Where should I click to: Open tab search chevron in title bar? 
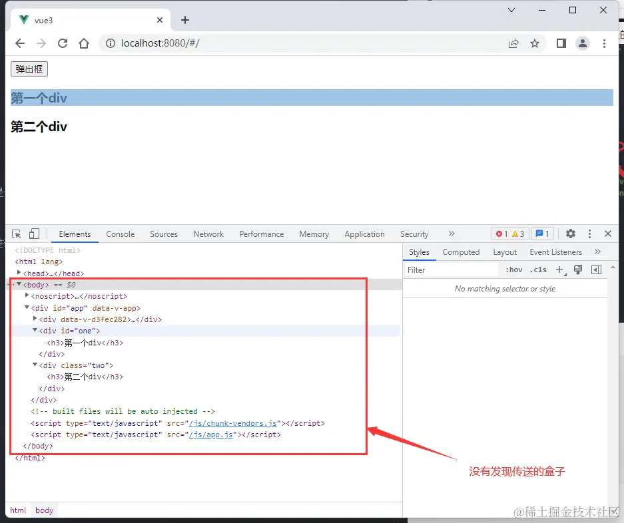511,10
